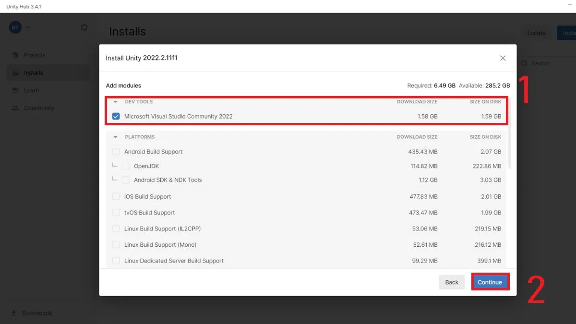
Task: Collapse the Platforms section
Action: pyautogui.click(x=116, y=137)
